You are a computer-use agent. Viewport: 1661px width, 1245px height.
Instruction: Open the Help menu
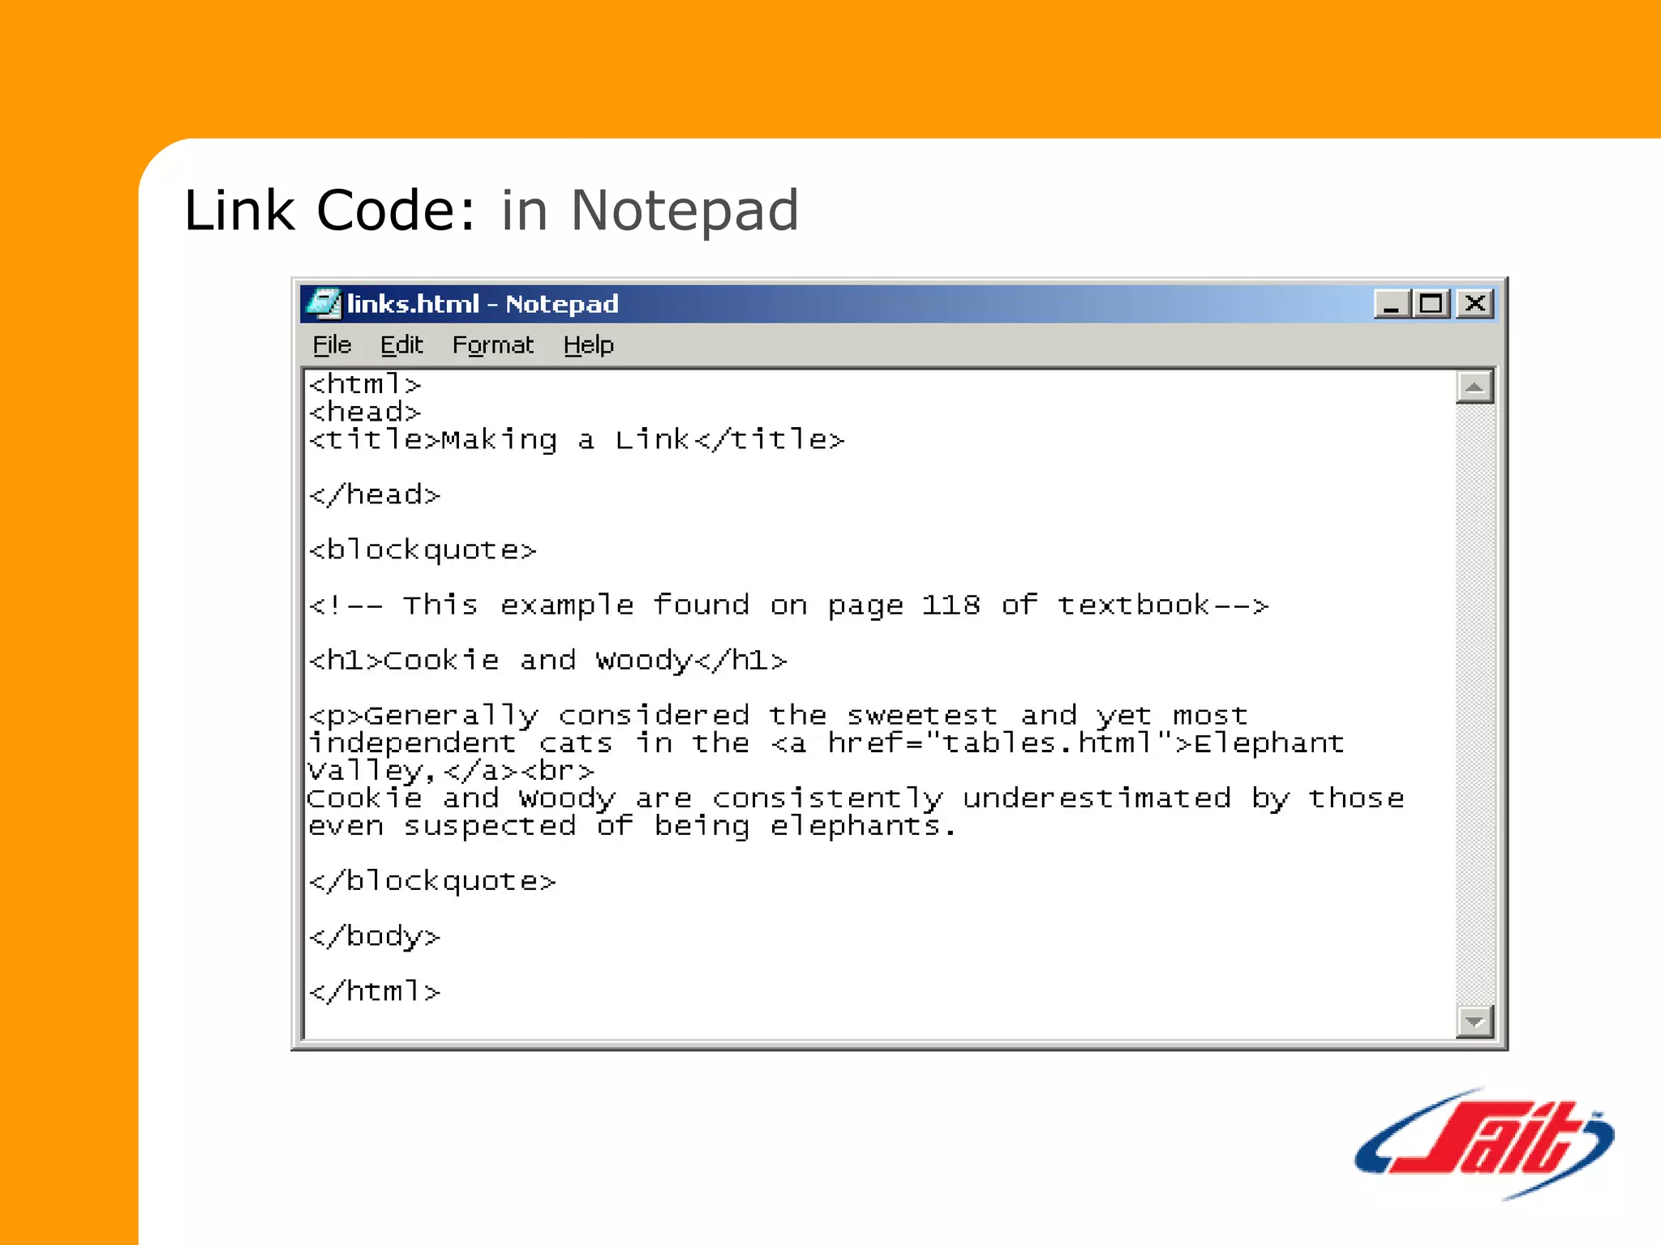(589, 345)
